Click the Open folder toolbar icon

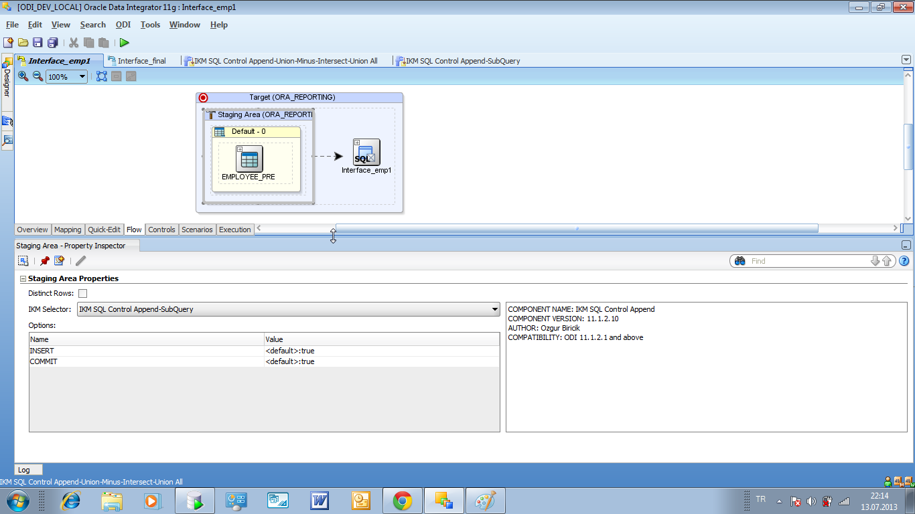(x=23, y=42)
